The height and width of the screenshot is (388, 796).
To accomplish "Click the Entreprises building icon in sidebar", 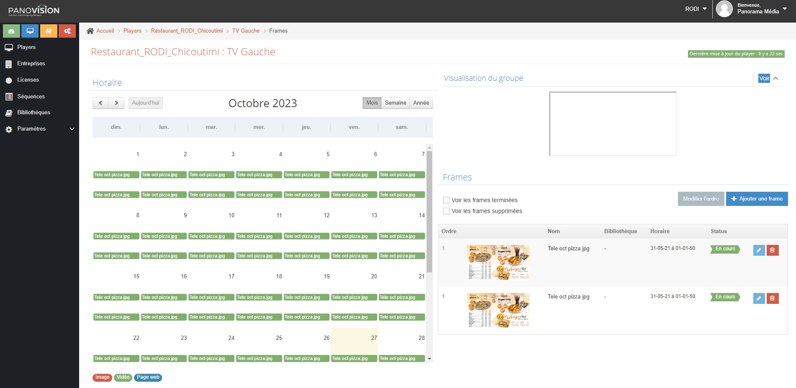I will pos(9,64).
